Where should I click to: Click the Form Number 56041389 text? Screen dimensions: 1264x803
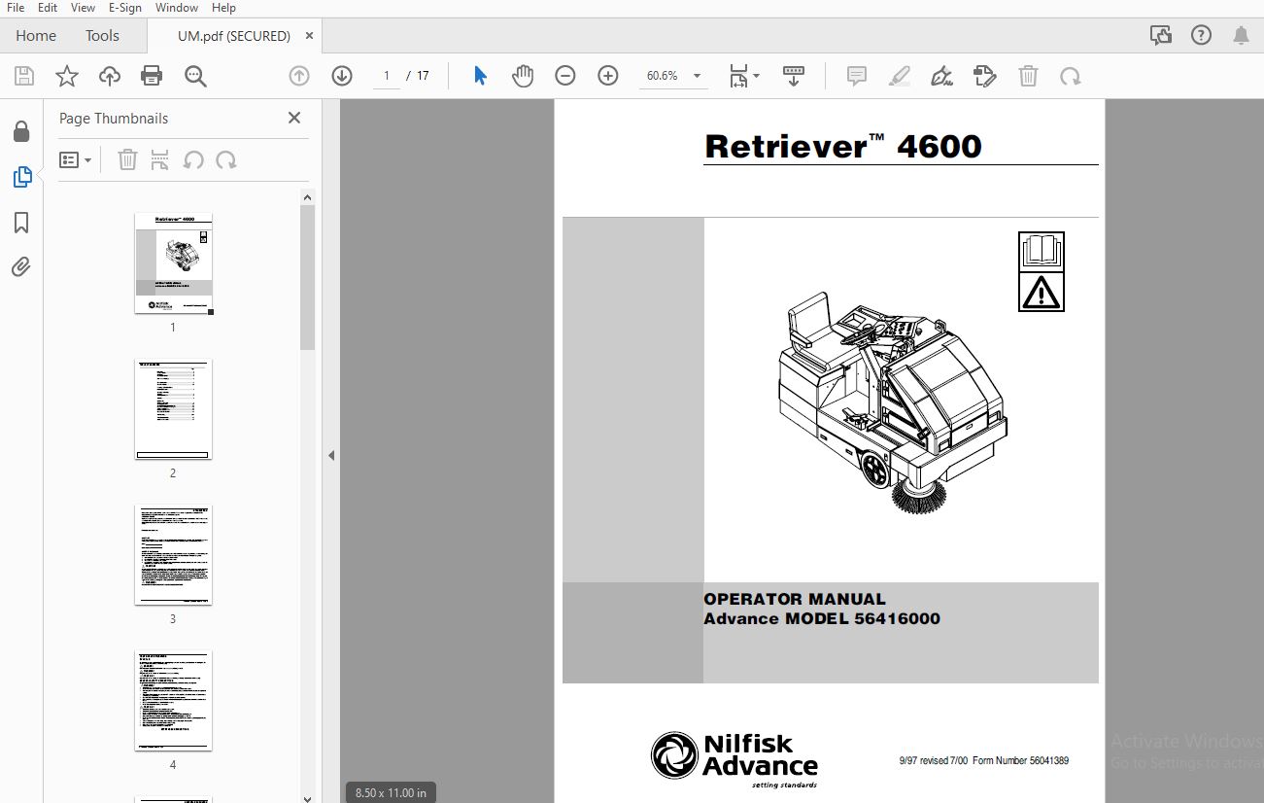tap(1020, 760)
